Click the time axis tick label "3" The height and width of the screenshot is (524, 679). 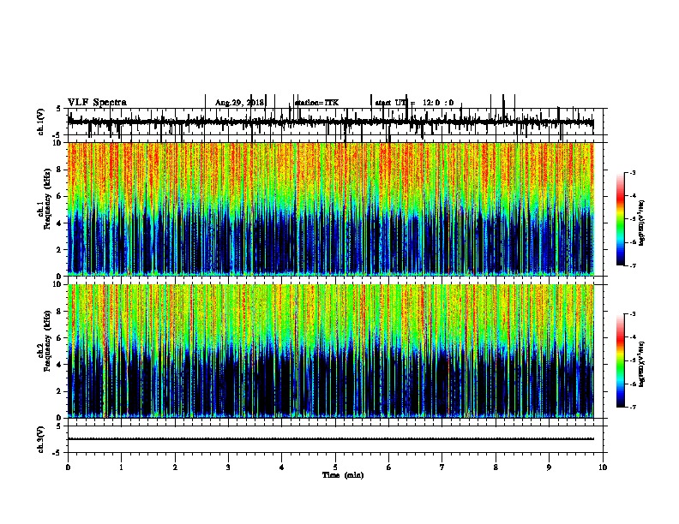[x=228, y=467]
